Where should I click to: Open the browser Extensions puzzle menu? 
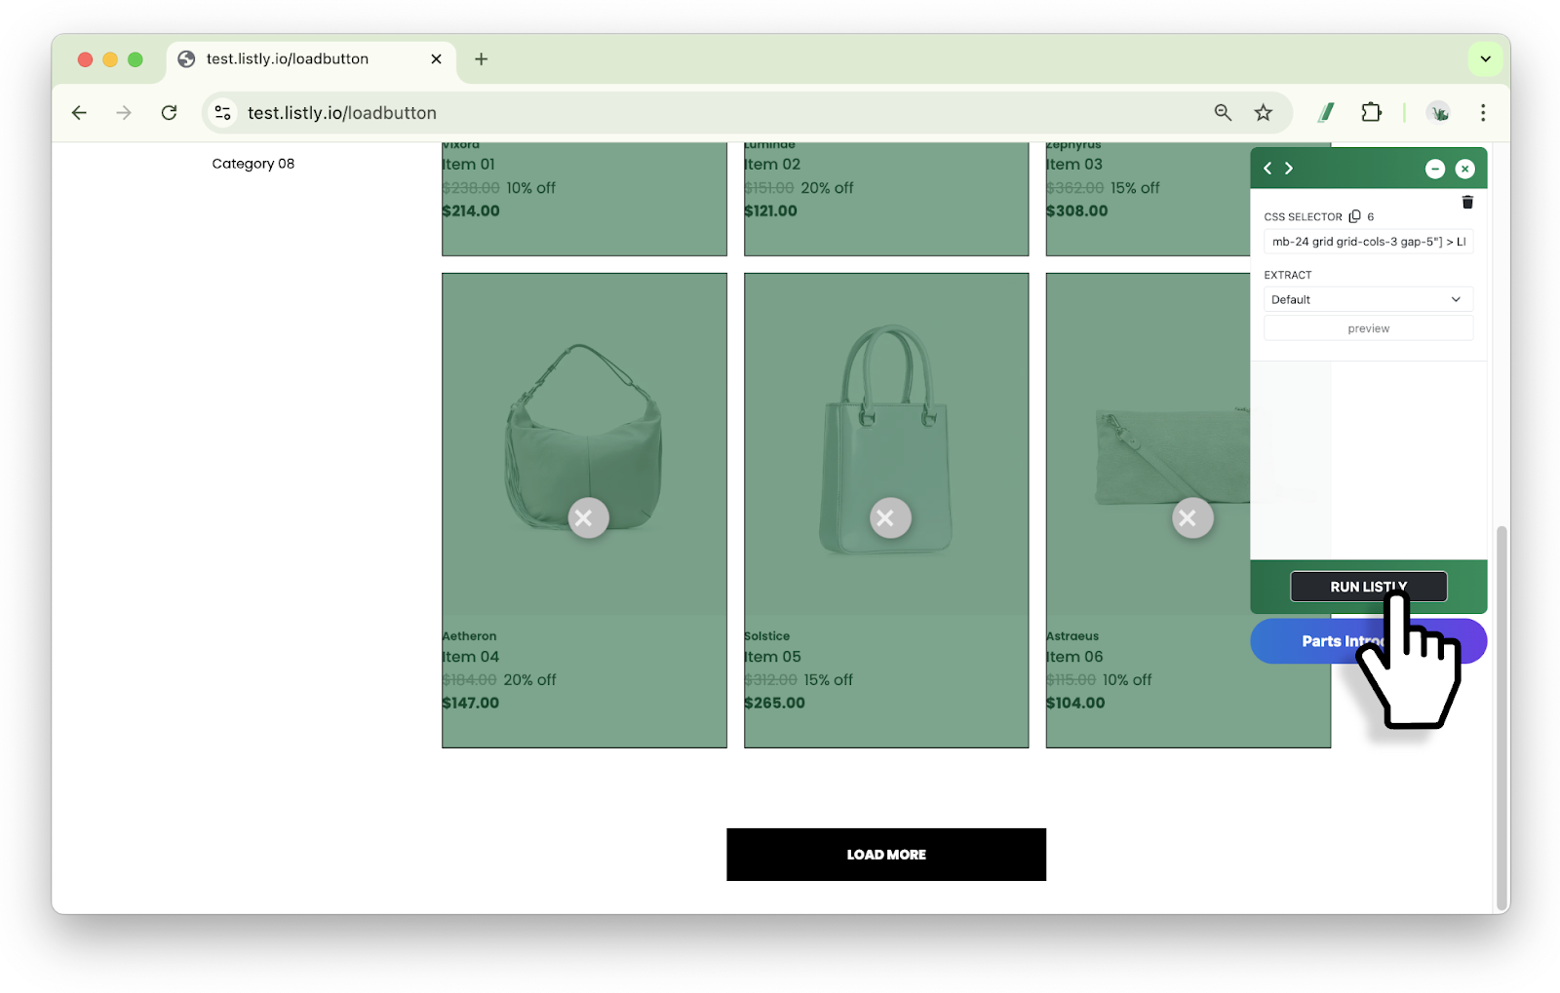[1371, 113]
